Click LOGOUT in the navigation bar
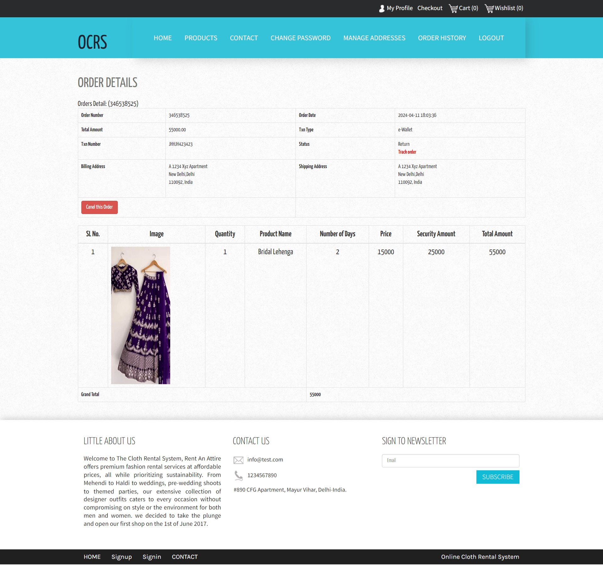Image resolution: width=603 pixels, height=565 pixels. [491, 38]
